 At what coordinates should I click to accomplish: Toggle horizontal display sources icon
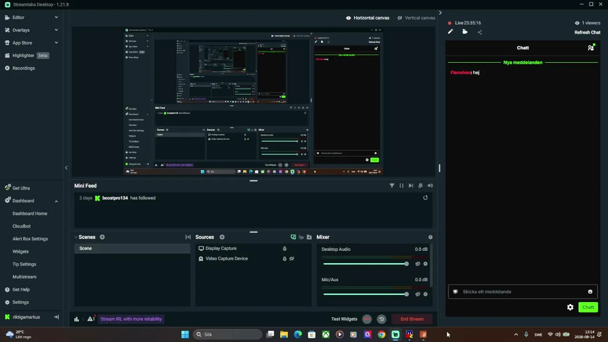coord(293,237)
